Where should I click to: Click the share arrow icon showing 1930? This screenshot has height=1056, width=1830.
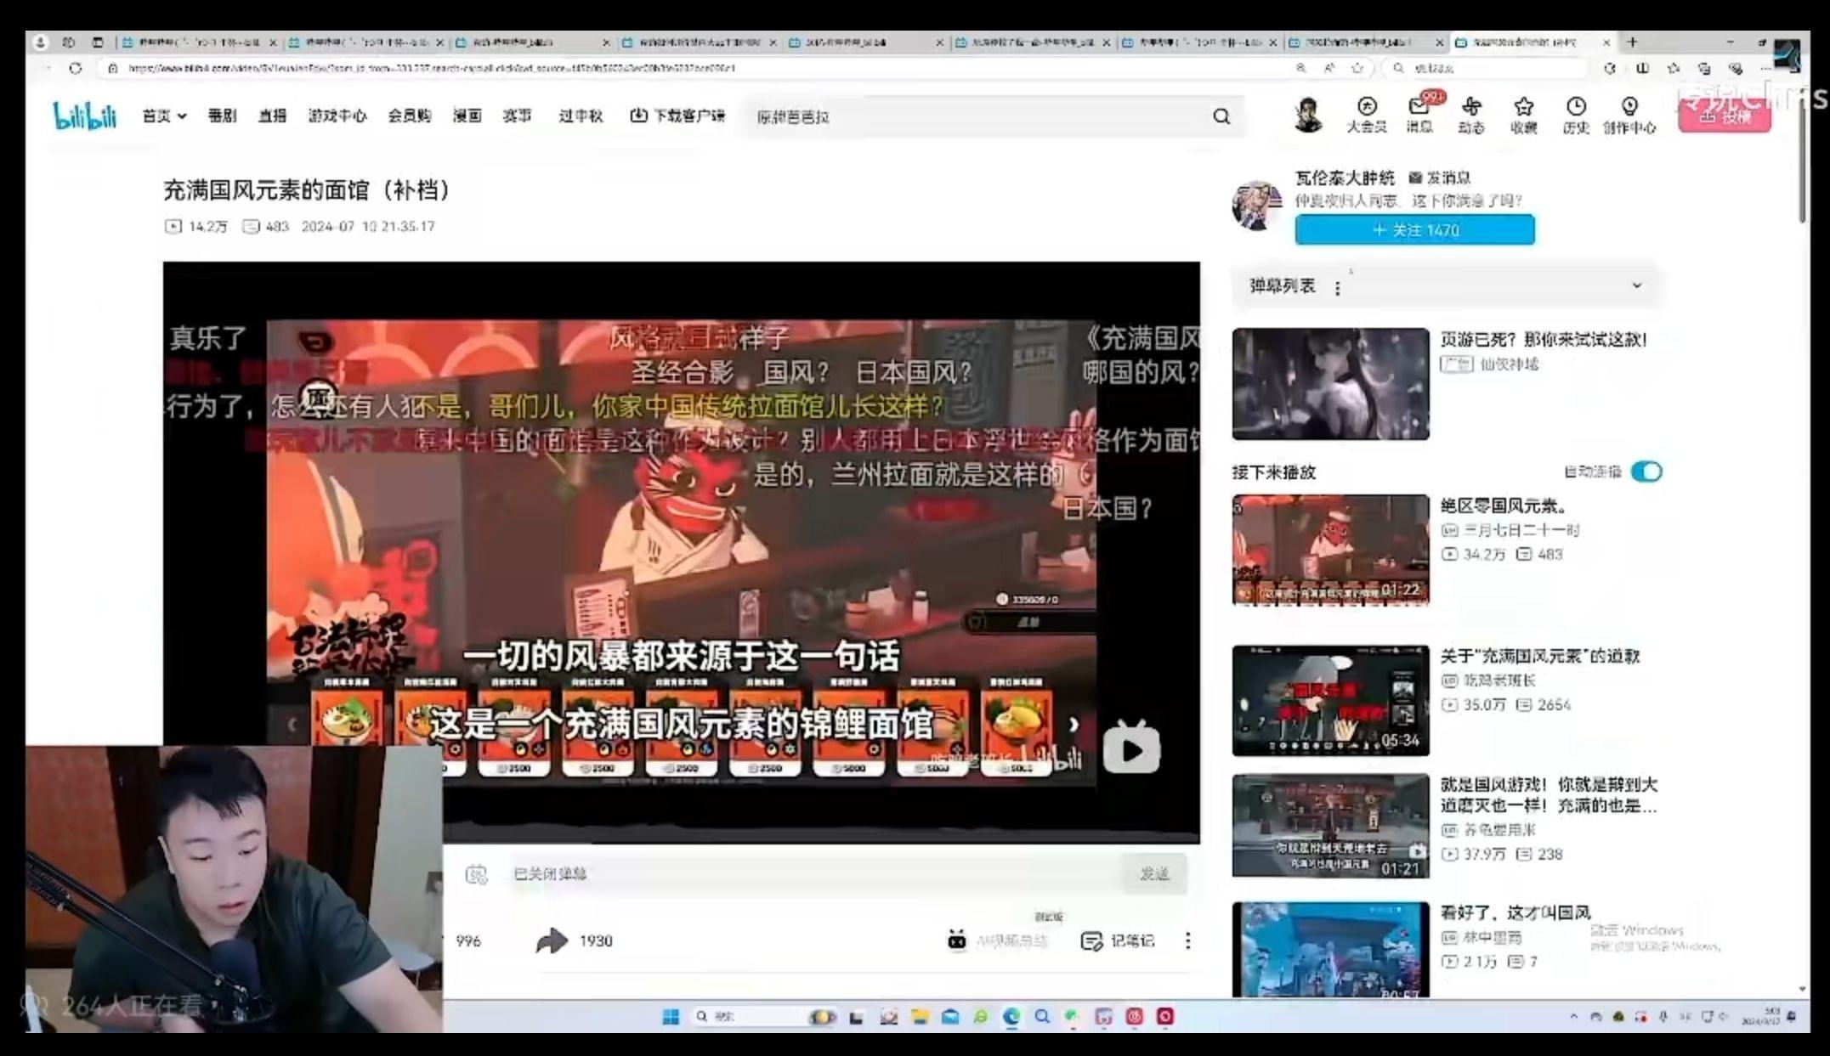(552, 940)
